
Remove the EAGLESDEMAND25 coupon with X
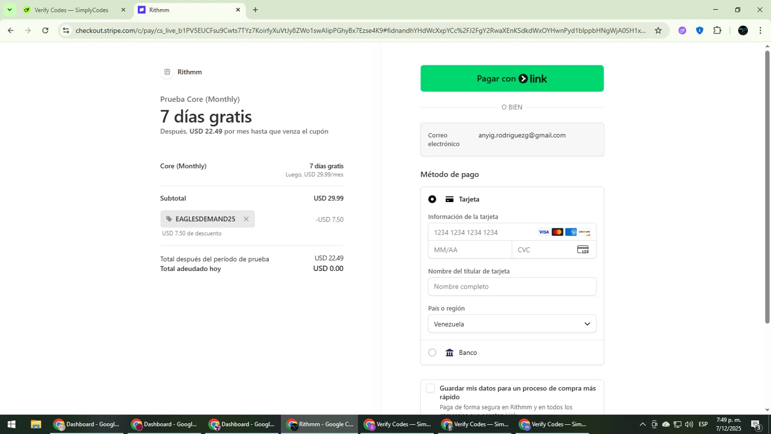tap(246, 219)
